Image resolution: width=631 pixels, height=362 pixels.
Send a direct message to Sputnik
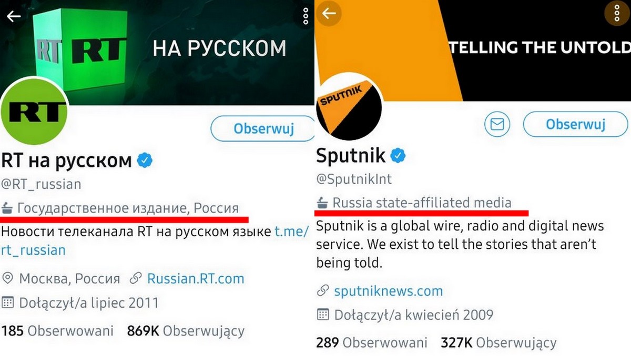[x=496, y=125]
